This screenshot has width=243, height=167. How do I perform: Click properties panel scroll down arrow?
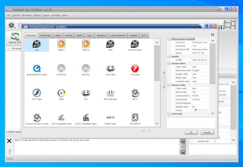tap(213, 113)
